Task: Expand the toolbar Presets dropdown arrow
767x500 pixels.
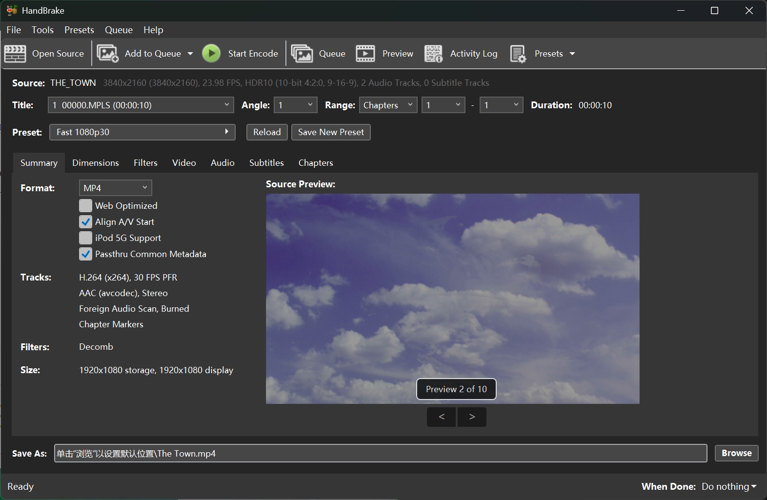Action: pyautogui.click(x=572, y=54)
